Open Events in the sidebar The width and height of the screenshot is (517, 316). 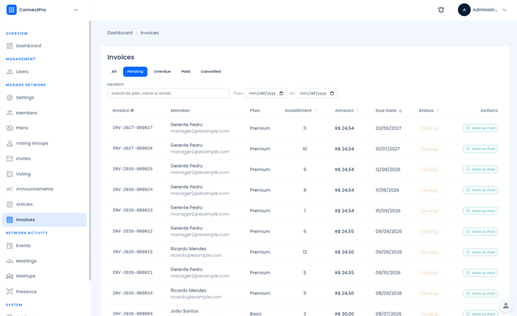[x=45, y=246]
